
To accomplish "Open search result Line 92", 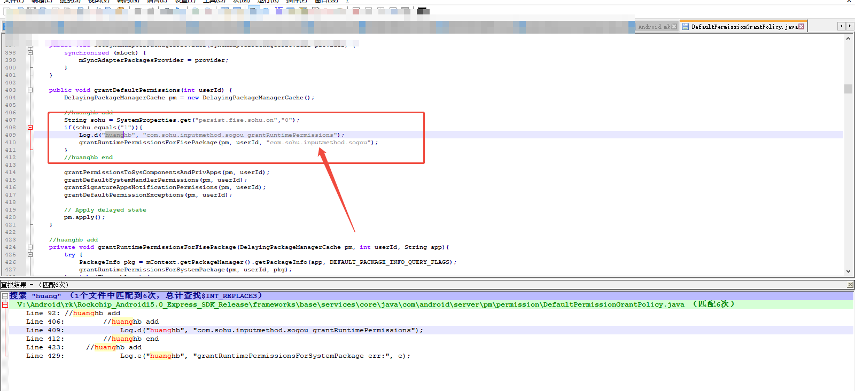I will pos(73,313).
